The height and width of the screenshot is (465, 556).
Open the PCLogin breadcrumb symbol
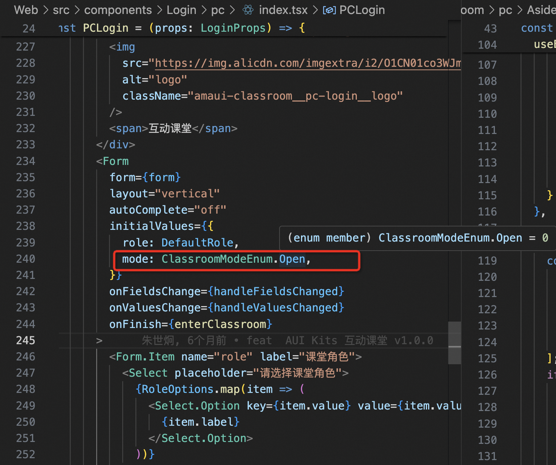[362, 10]
